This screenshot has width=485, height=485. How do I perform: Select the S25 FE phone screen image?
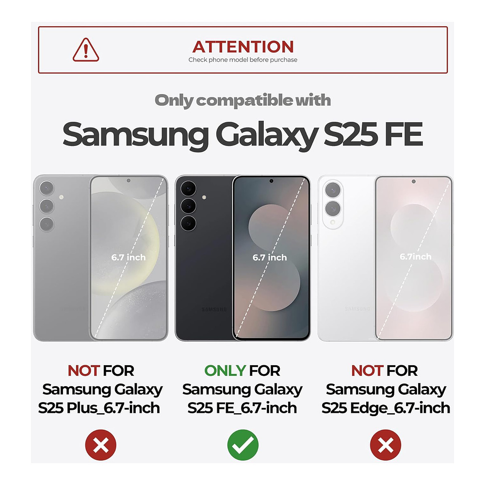point(271,258)
